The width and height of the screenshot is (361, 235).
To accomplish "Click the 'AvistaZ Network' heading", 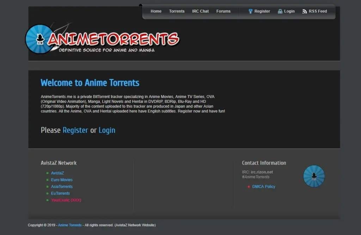I will point(59,163).
